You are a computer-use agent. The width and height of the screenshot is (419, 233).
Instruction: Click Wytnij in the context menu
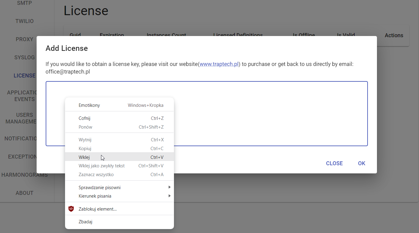click(119, 140)
